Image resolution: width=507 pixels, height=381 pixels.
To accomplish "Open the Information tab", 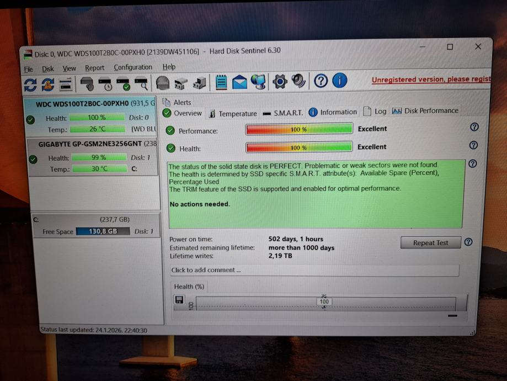I will pyautogui.click(x=333, y=112).
